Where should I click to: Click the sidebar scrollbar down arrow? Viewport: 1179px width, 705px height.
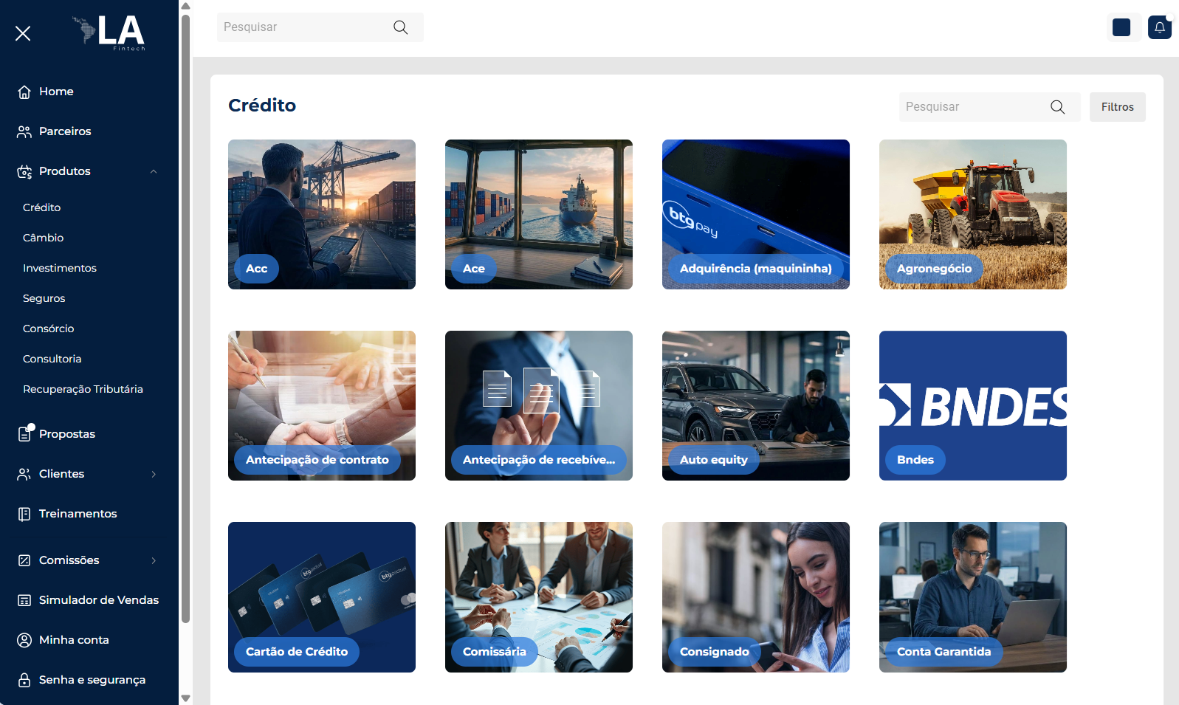186,698
